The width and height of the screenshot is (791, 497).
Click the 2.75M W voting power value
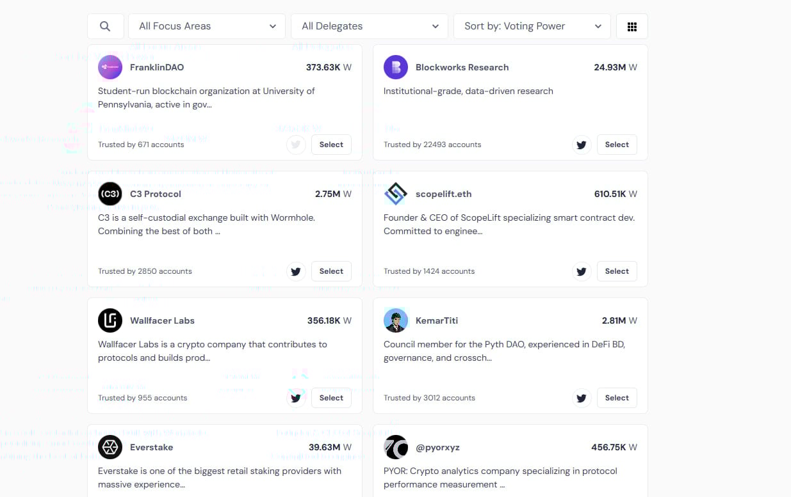[333, 194]
